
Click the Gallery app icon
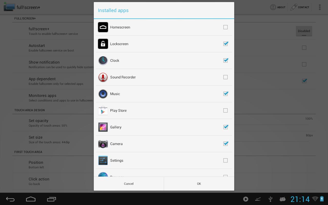pos(103,127)
